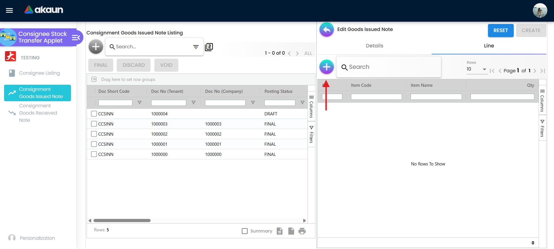Open the user profile avatar
Screen dimensions: 554x249
[x=540, y=10]
